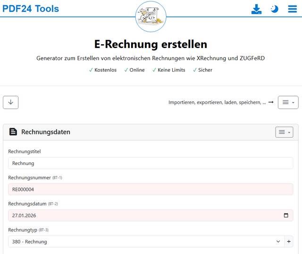Click the Rechnungsdaten section header title
This screenshot has height=254, width=302.
[46, 132]
